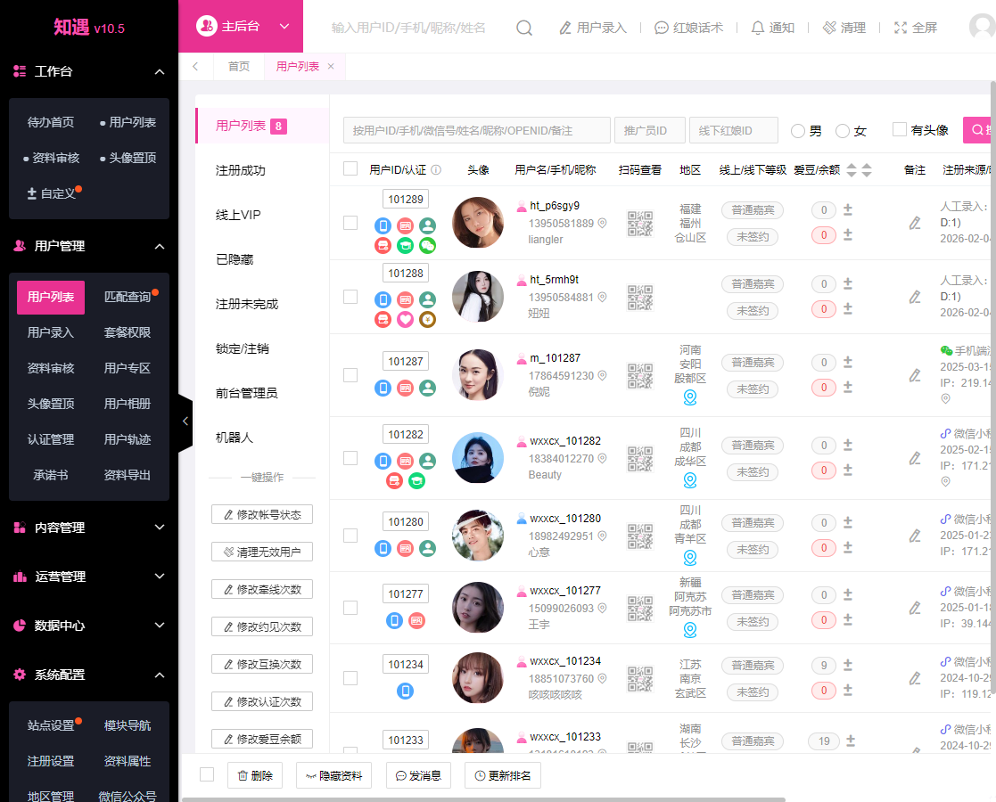996x802 pixels.
Task: Switch to the 首页 tab
Action: pyautogui.click(x=239, y=67)
